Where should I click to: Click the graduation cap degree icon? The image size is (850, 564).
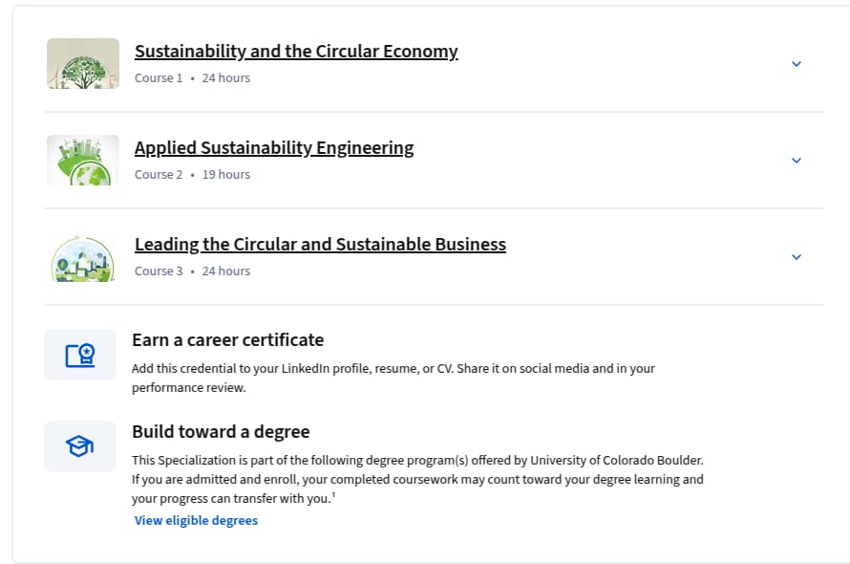pos(80,446)
